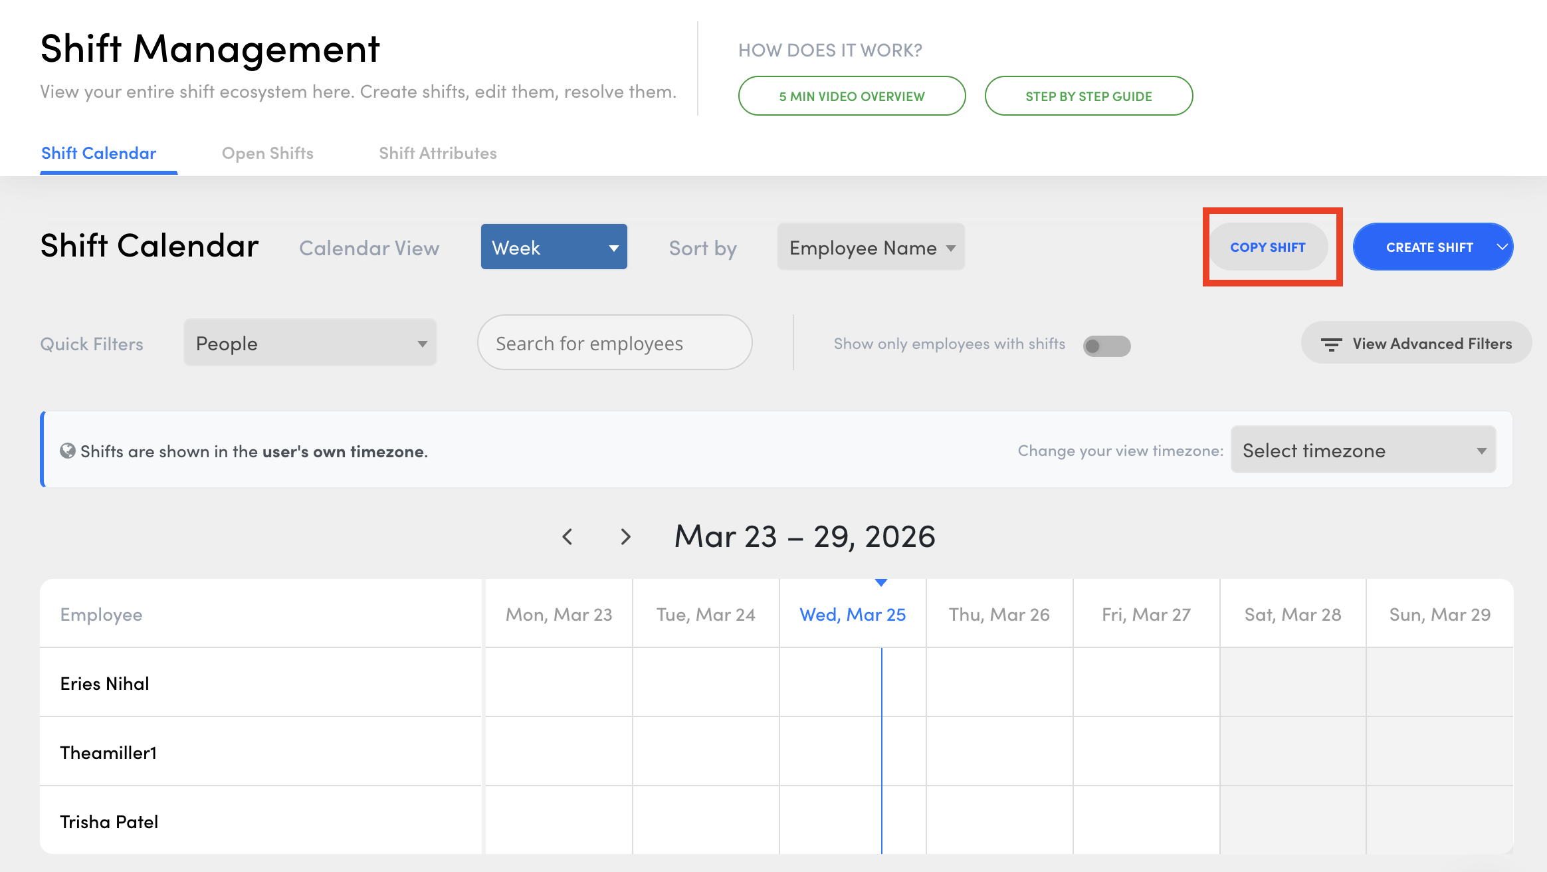This screenshot has height=872, width=1547.
Task: Toggle Show only employees with shifts
Action: point(1106,346)
